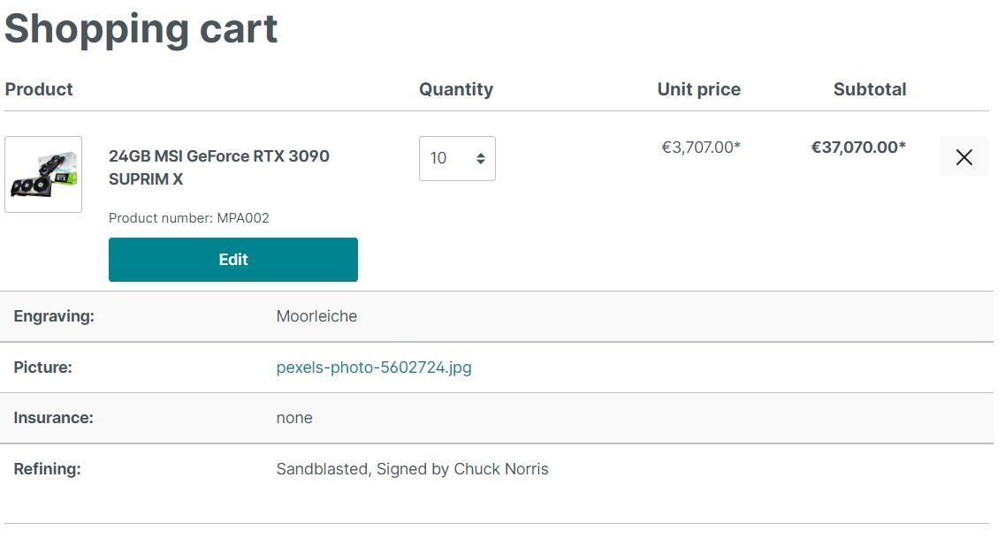This screenshot has width=1005, height=538.
Task: Select the Sandblasted, Signed by Chuck Norris text
Action: [412, 469]
